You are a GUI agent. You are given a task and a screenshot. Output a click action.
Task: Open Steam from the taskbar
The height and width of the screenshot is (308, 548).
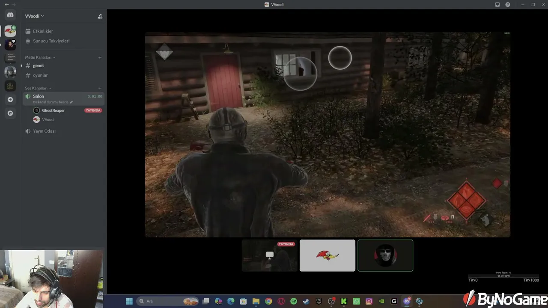pyautogui.click(x=306, y=301)
